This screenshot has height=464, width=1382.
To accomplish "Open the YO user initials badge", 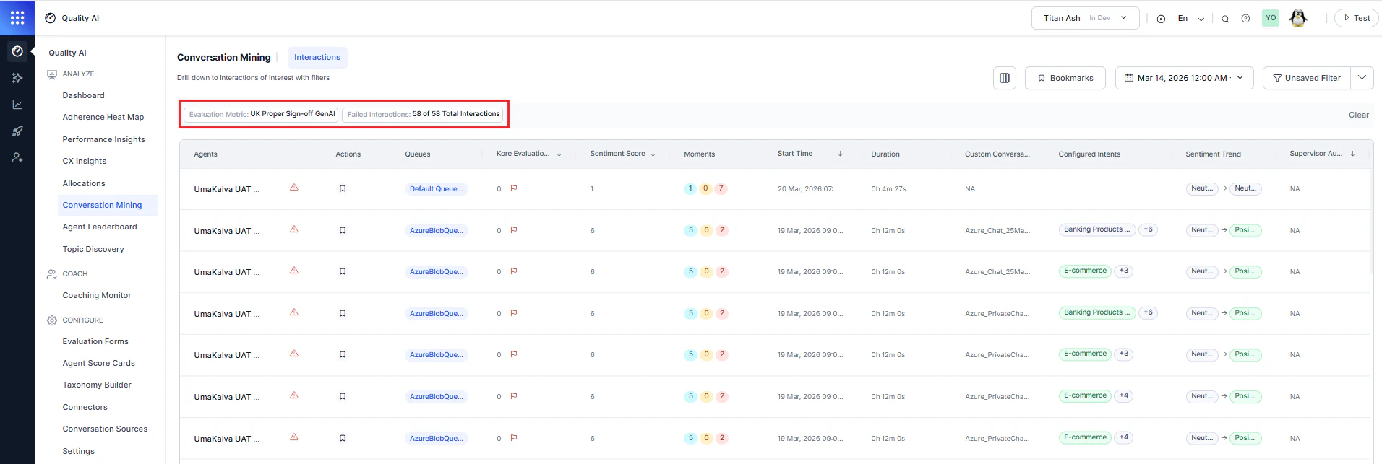I will pyautogui.click(x=1271, y=18).
